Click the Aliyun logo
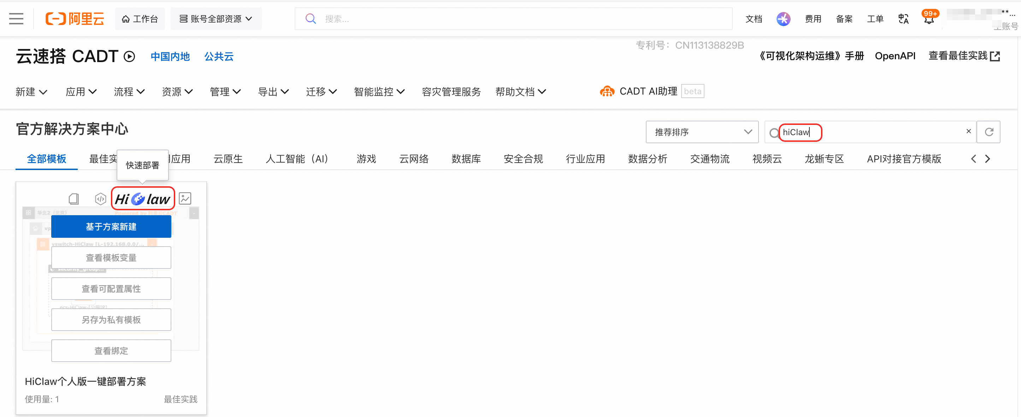 click(x=75, y=19)
